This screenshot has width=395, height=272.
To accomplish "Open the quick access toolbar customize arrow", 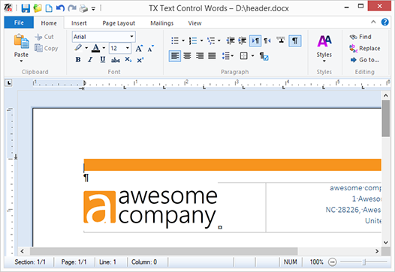I will tap(93, 9).
